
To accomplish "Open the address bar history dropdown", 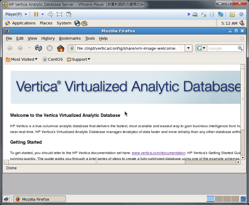I will coord(189,48).
